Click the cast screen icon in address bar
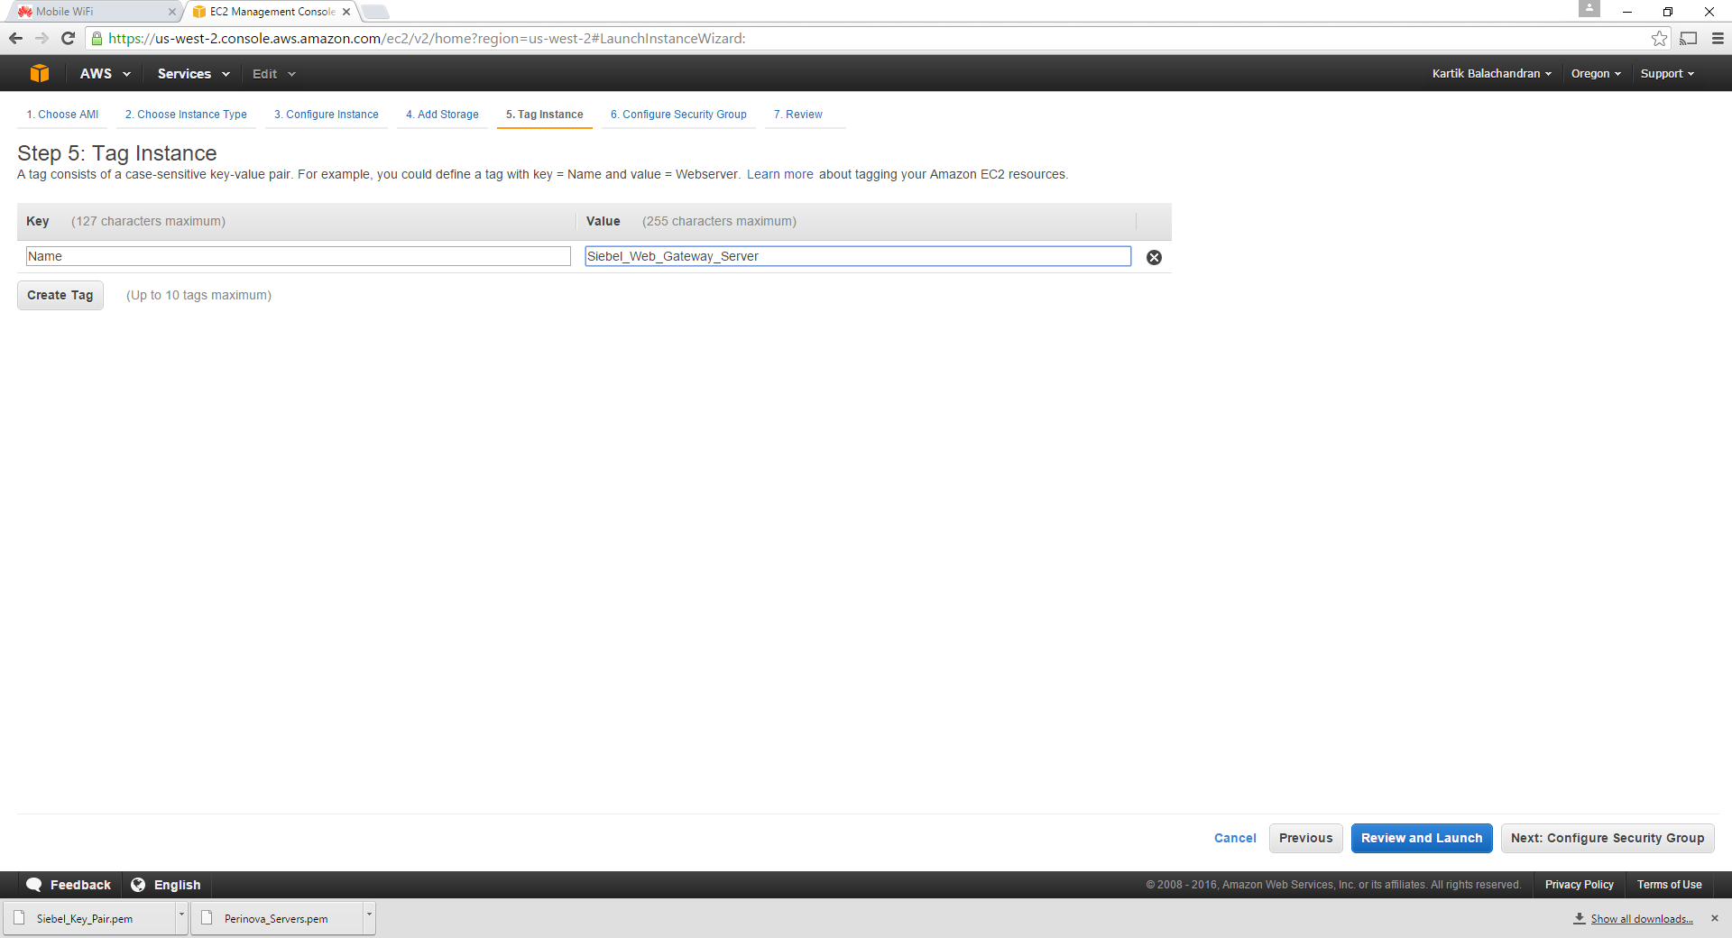Screen dimensions: 1732x938 point(1689,39)
